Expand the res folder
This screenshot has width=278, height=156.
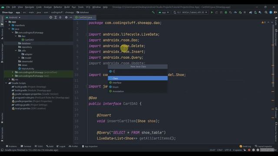click(x=10, y=79)
